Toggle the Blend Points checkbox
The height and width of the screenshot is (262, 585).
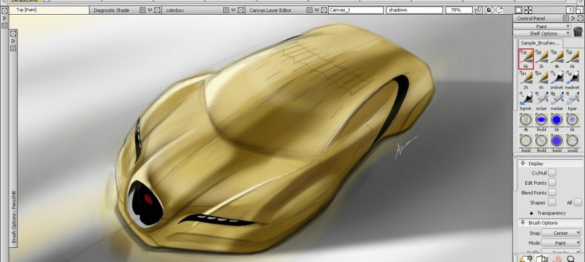point(552,192)
